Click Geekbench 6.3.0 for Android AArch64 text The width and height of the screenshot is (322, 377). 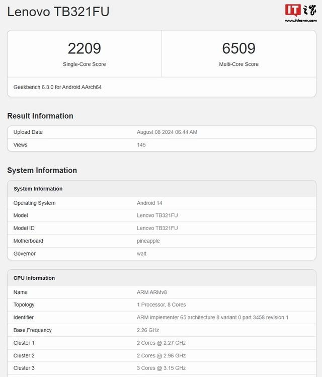pyautogui.click(x=58, y=87)
